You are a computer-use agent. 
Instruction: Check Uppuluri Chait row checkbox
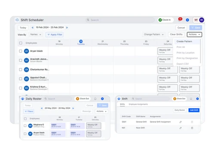21,79
